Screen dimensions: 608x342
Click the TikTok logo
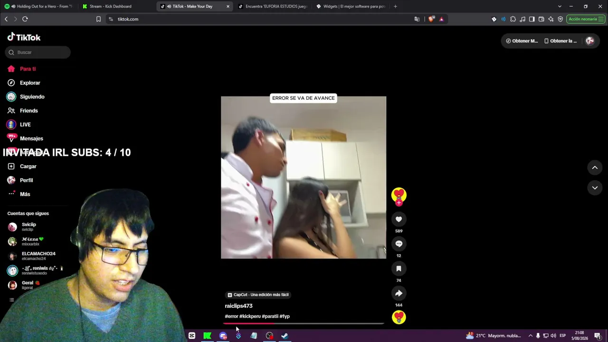pos(24,37)
